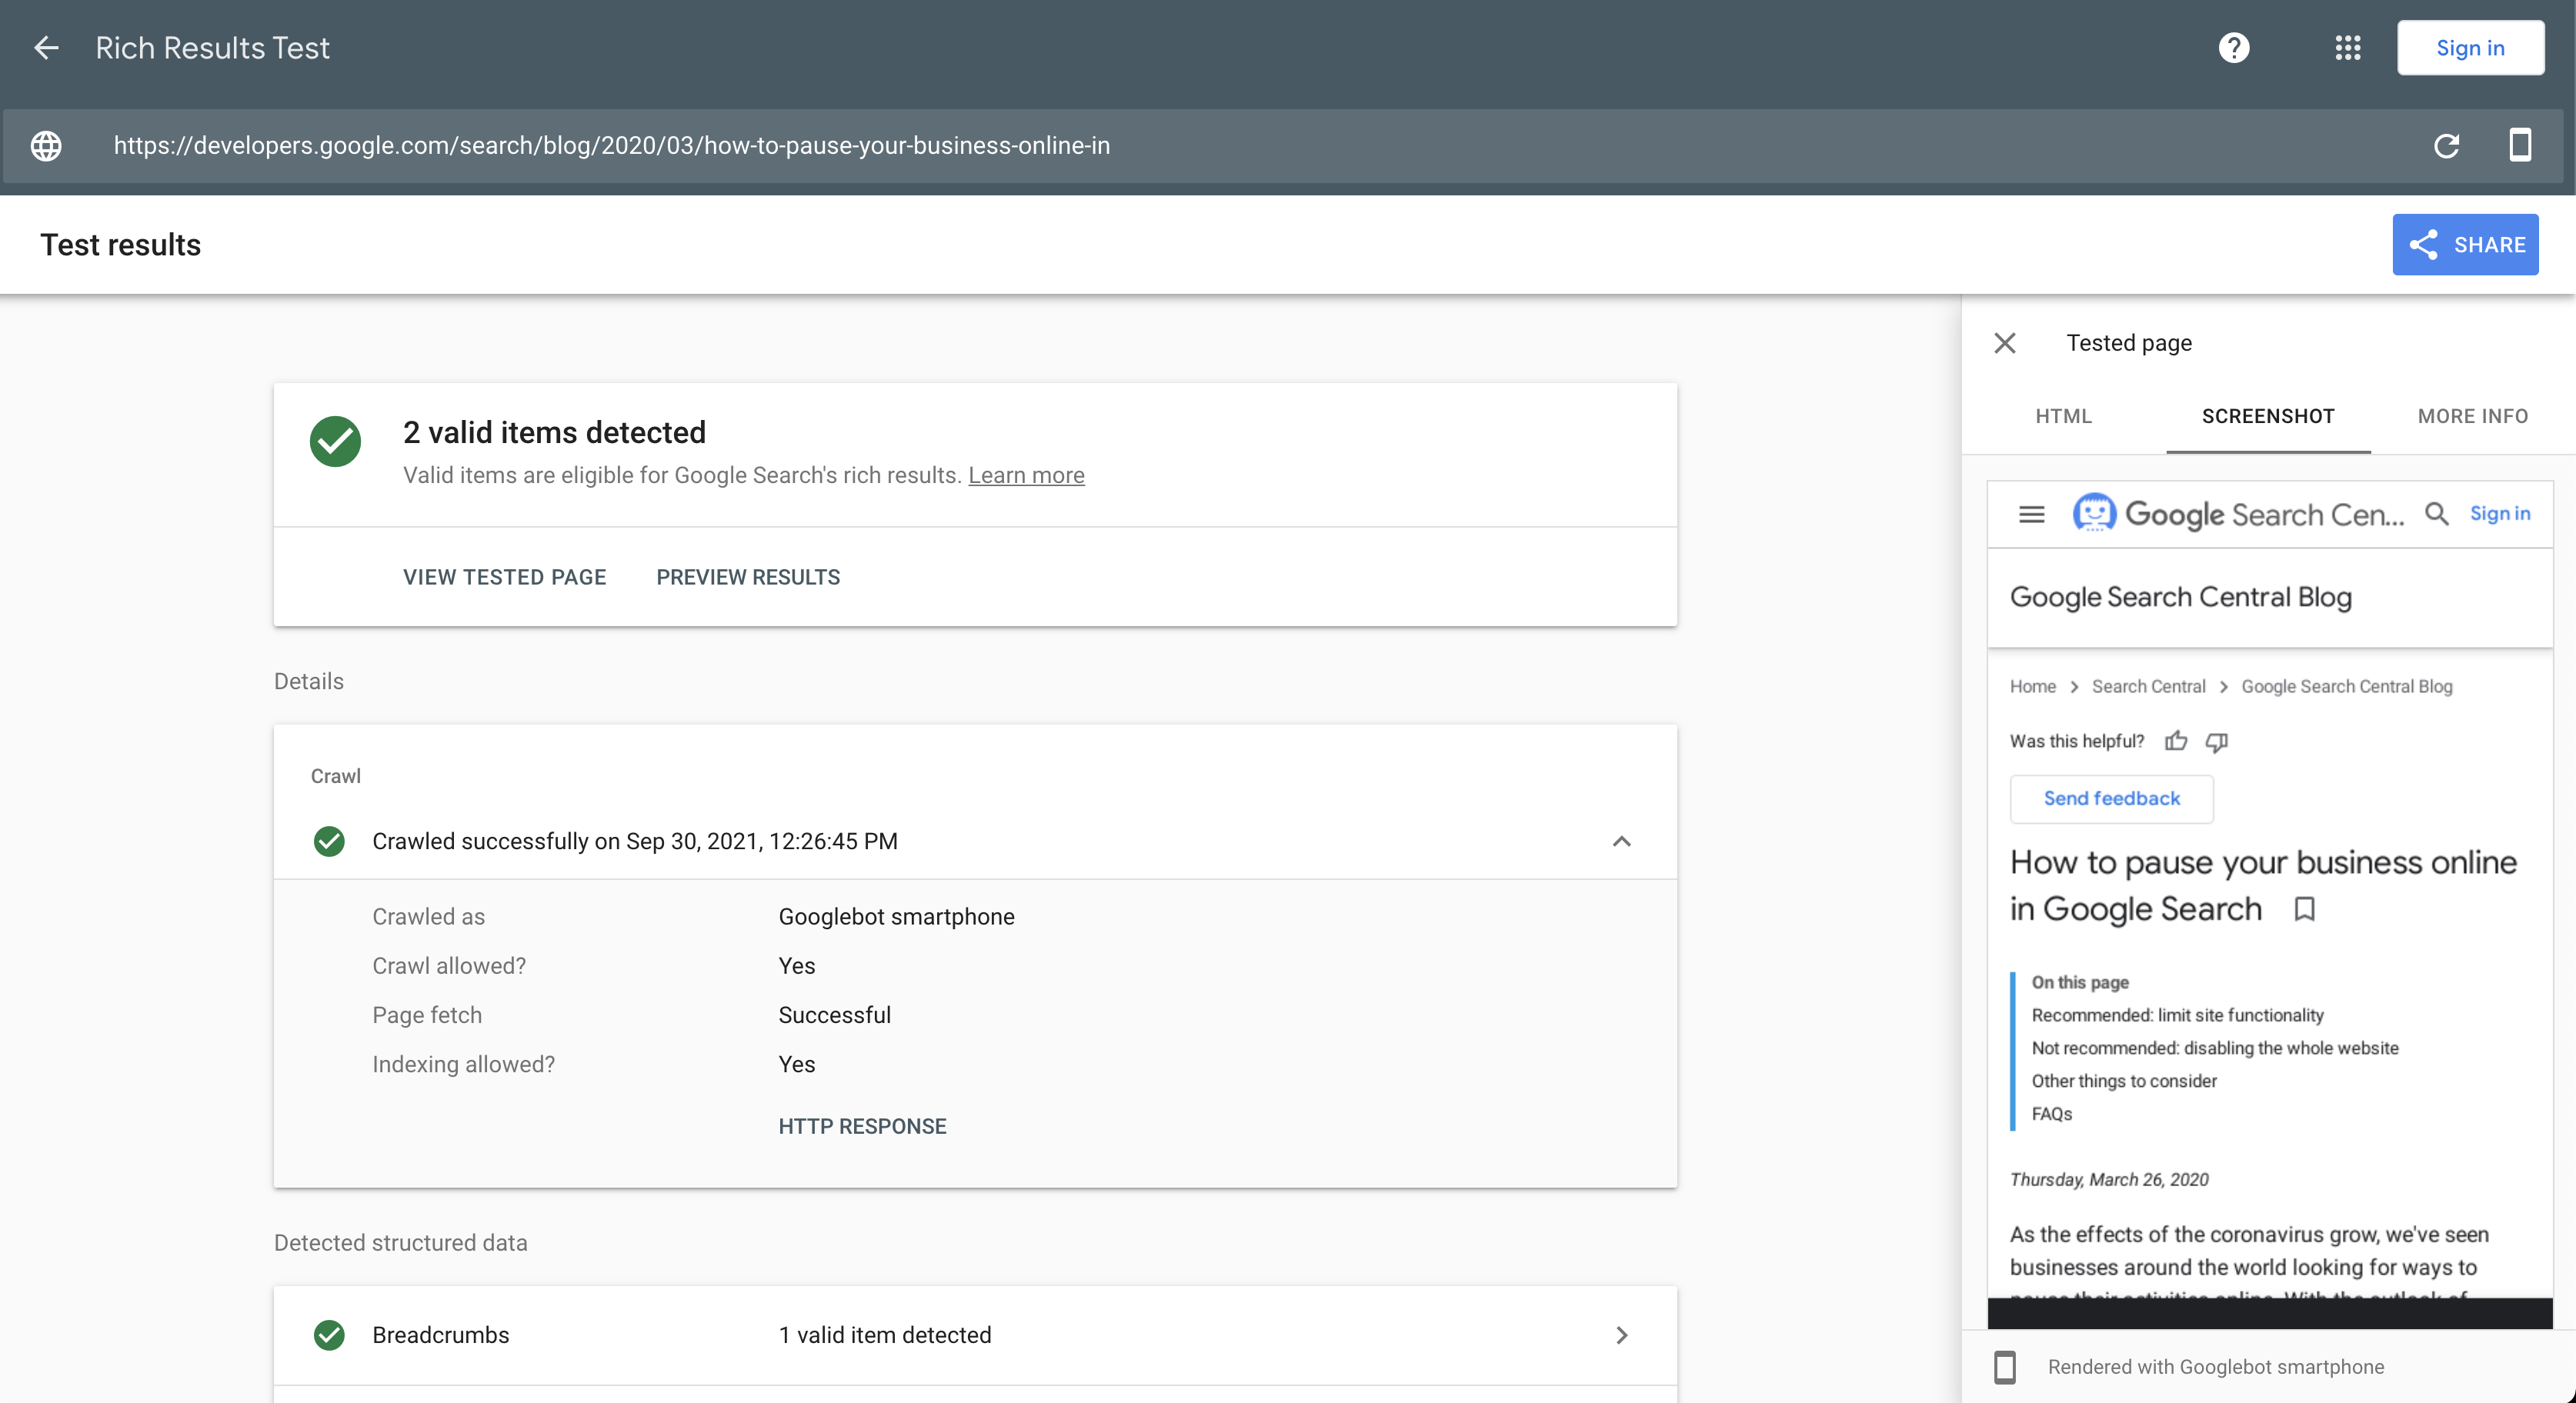Click the Screenshot tab
This screenshot has width=2576, height=1403.
pyautogui.click(x=2268, y=415)
